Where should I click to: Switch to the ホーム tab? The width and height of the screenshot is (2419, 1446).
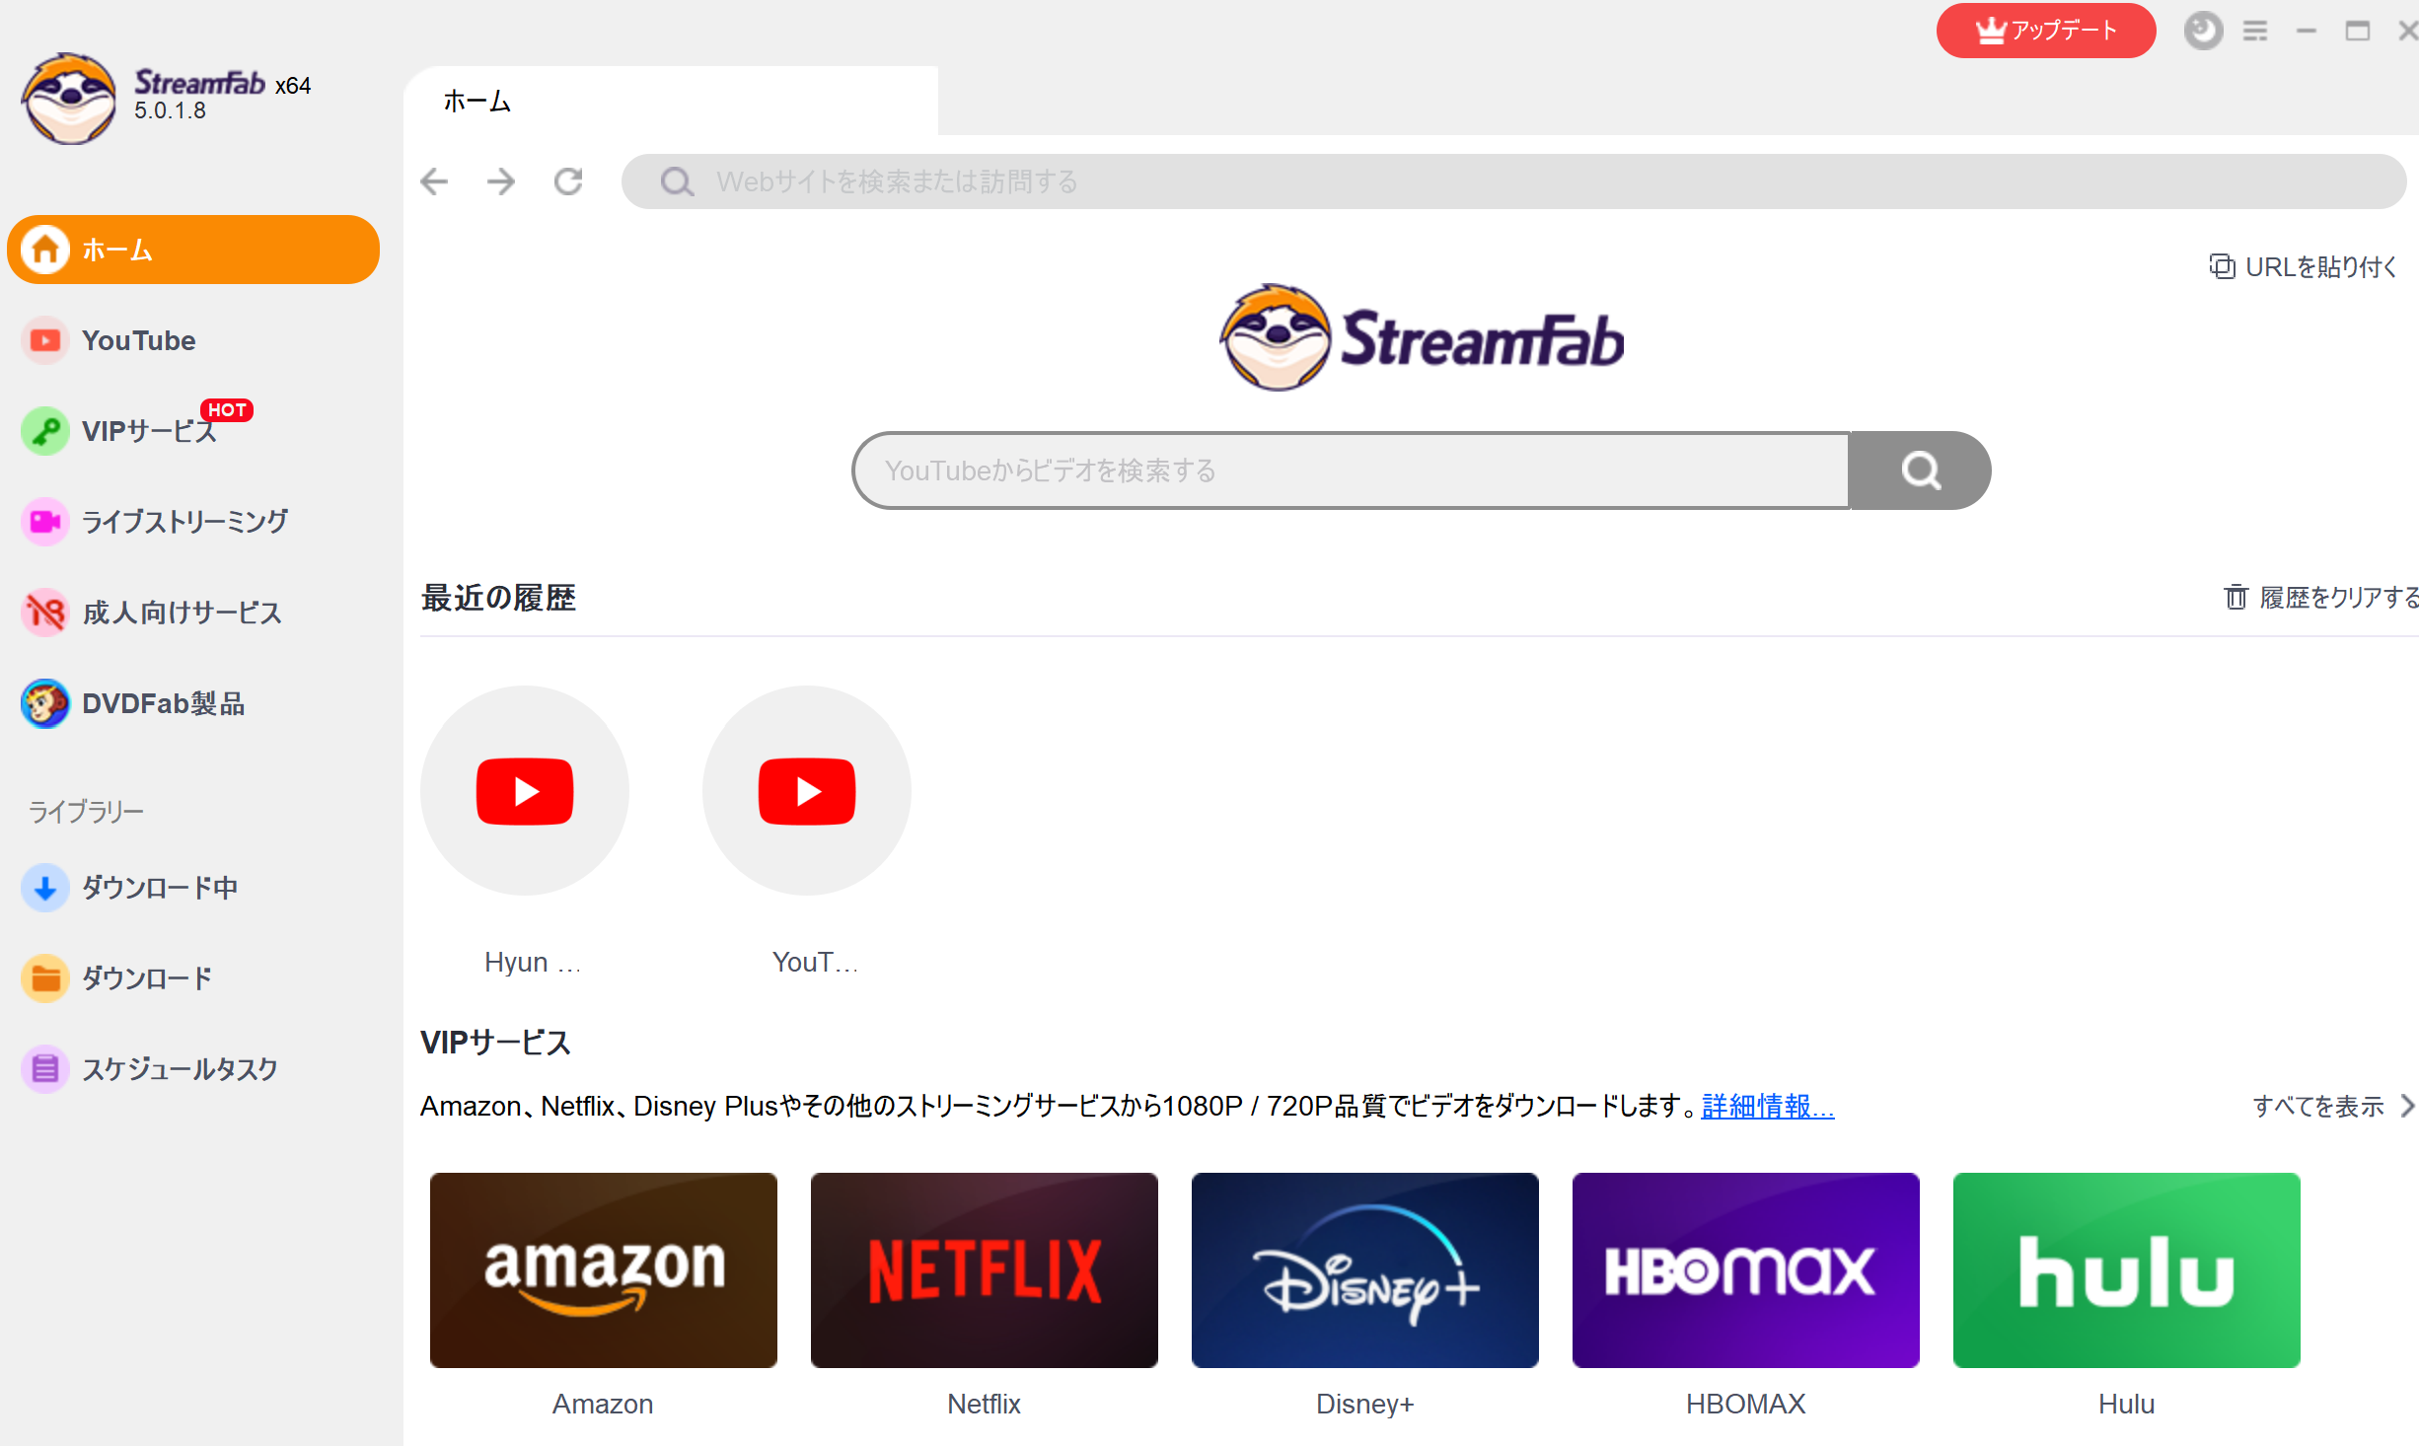[x=671, y=101]
